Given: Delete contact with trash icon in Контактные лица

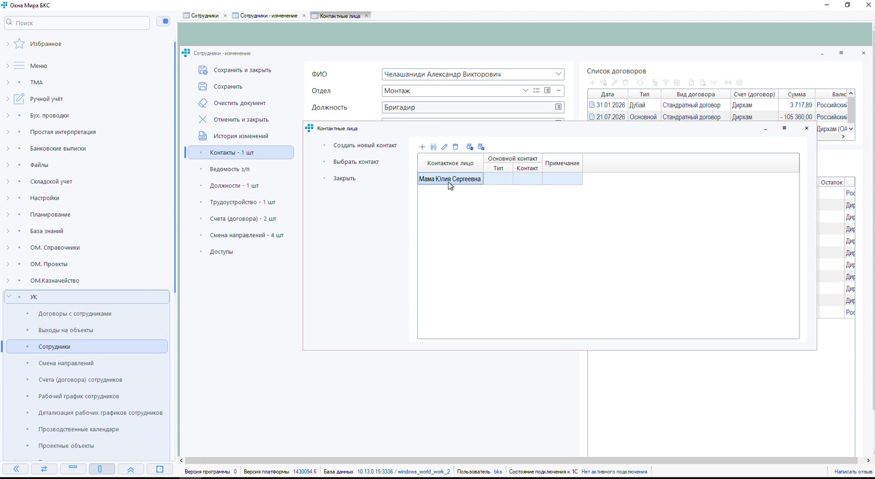Looking at the screenshot, I should 456,147.
